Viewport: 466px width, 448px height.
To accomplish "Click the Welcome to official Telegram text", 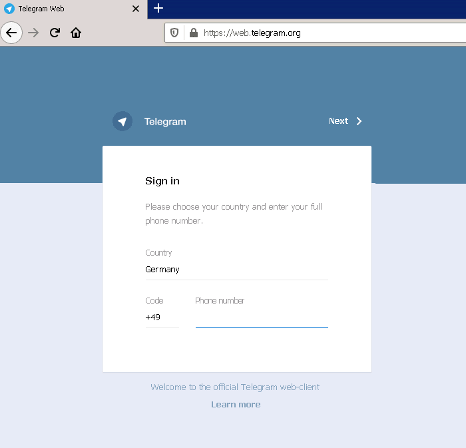I will click(235, 387).
